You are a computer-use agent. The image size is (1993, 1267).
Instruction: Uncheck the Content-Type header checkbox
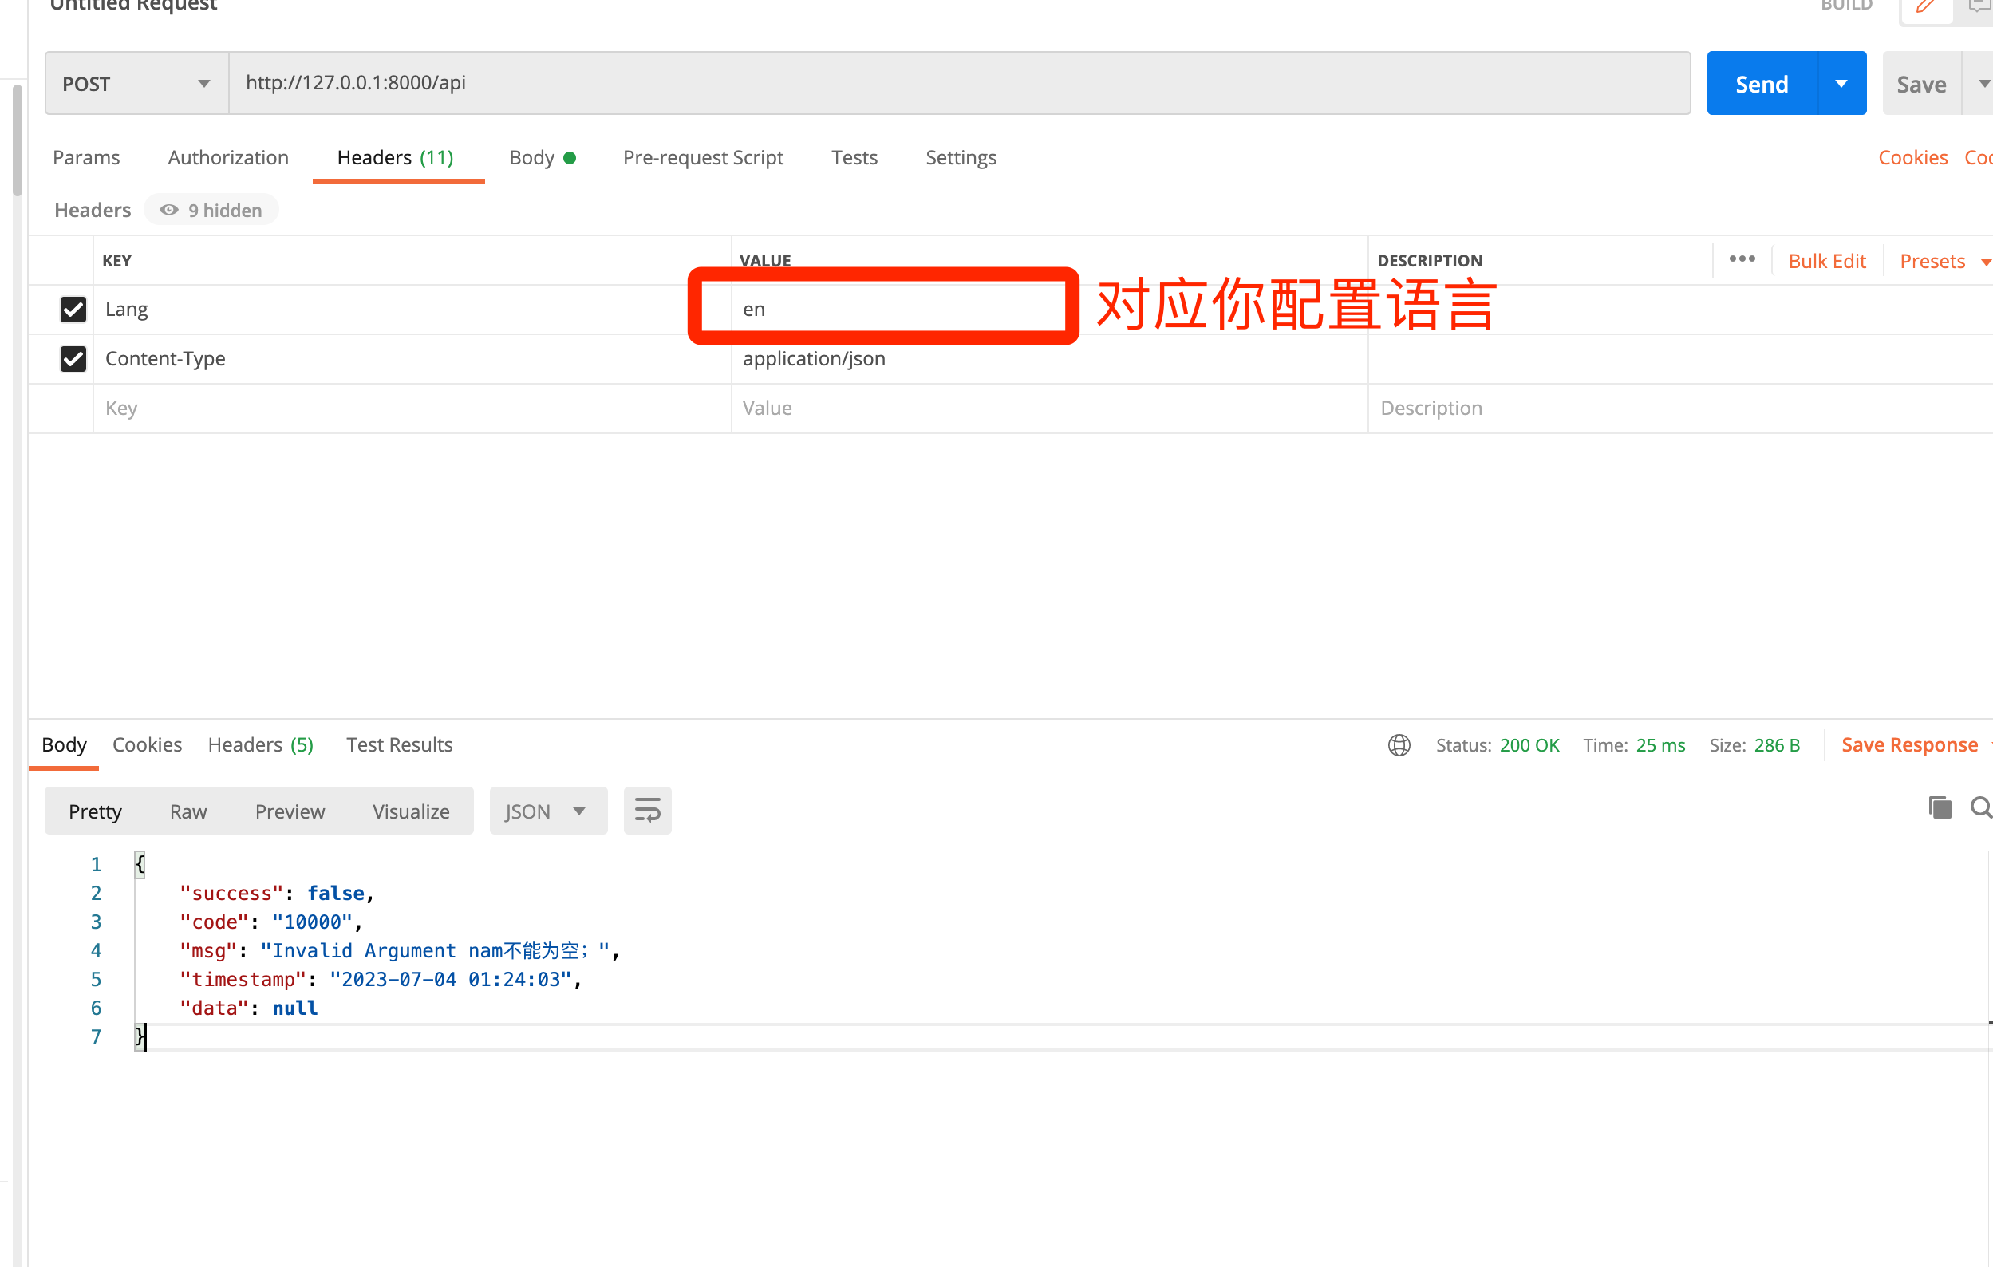click(x=73, y=358)
